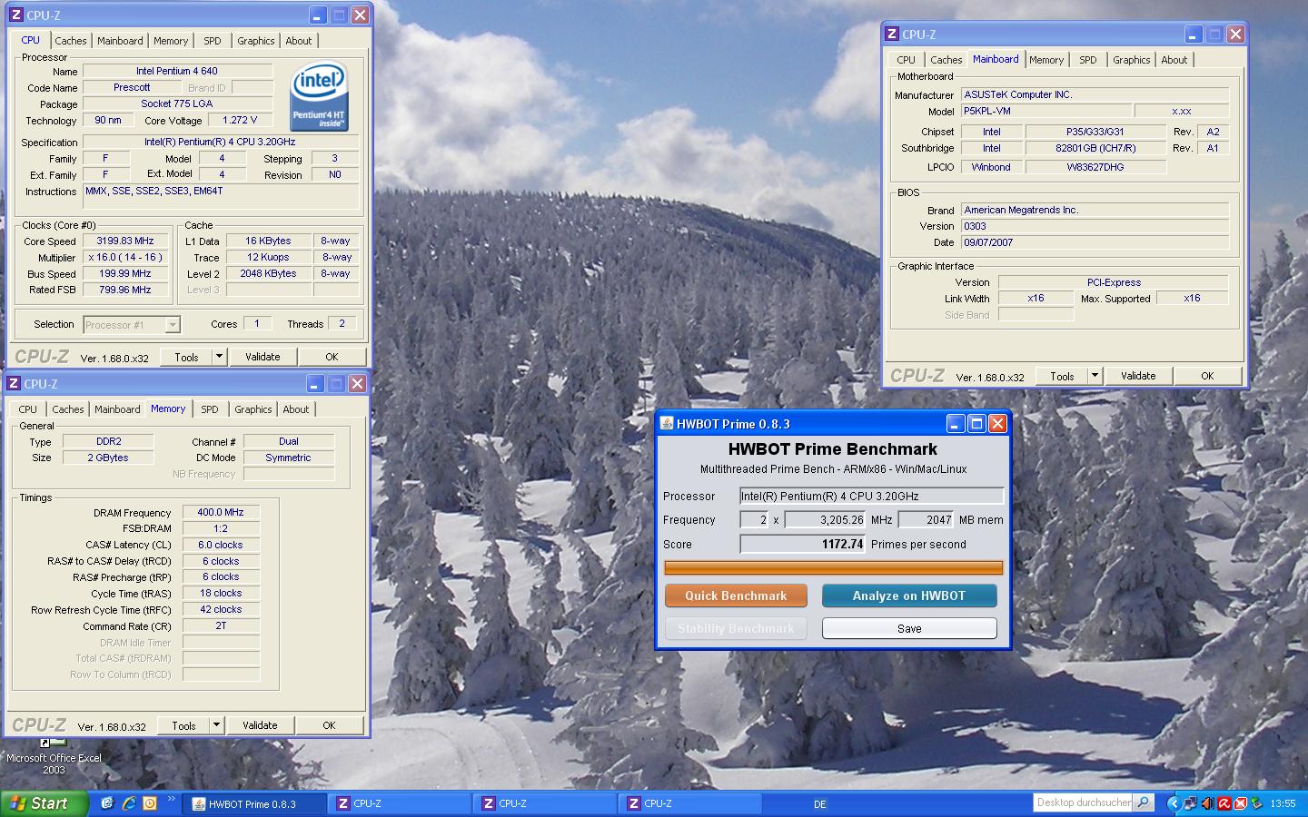Click CPU-Z title icon in CPU window
Viewport: 1308px width, 817px height.
(x=15, y=15)
